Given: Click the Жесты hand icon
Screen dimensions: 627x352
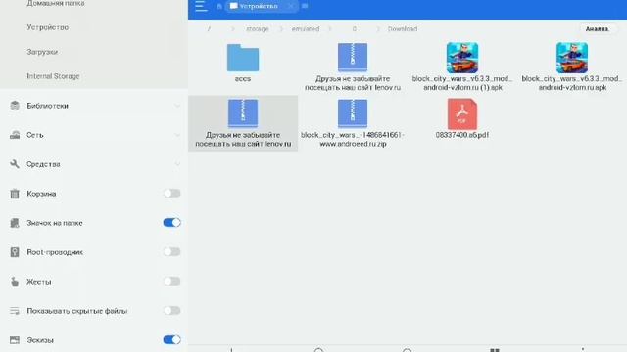Looking at the screenshot, I should point(15,282).
